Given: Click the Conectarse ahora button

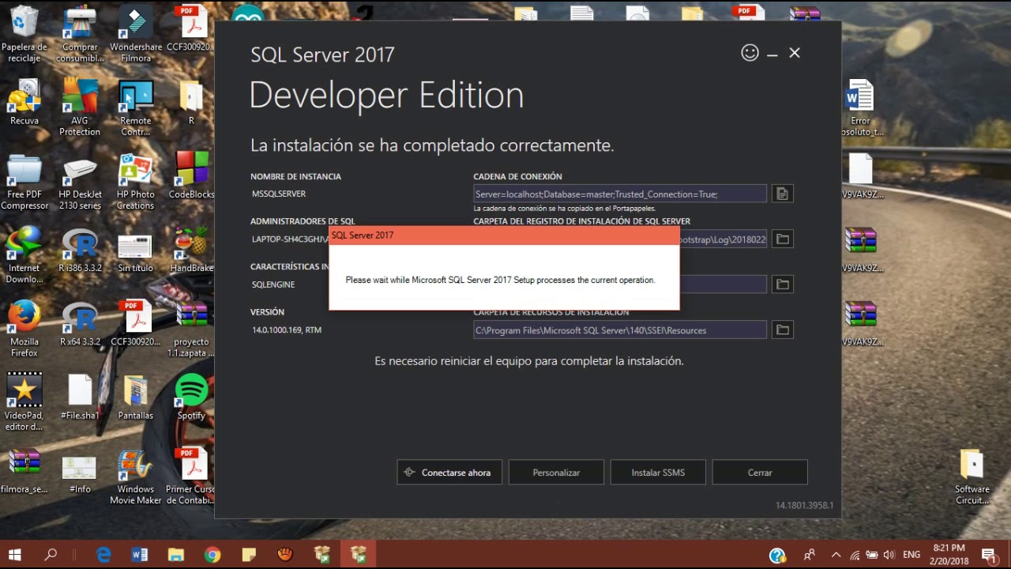Looking at the screenshot, I should click(x=449, y=473).
